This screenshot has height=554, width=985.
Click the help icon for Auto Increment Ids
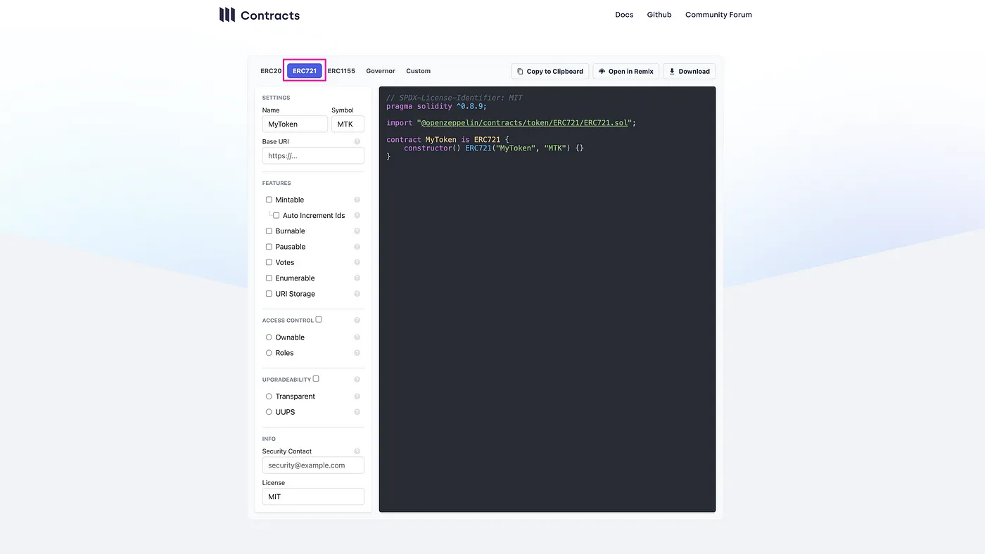coord(357,216)
